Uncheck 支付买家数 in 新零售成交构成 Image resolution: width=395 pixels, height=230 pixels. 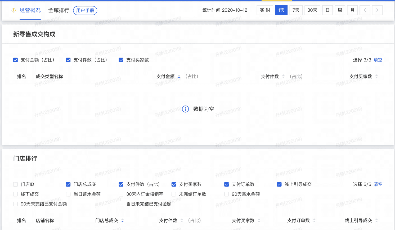121,60
